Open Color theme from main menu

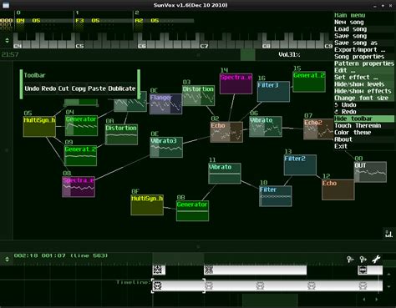(x=353, y=133)
